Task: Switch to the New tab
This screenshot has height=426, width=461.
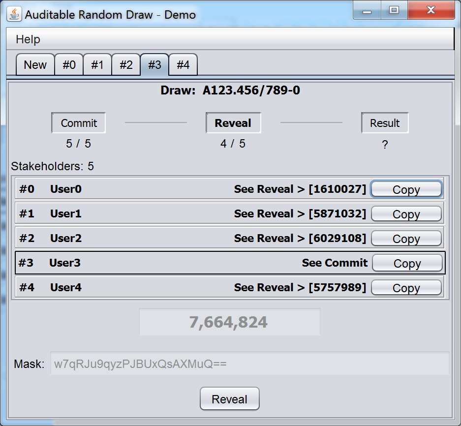Action: tap(35, 64)
